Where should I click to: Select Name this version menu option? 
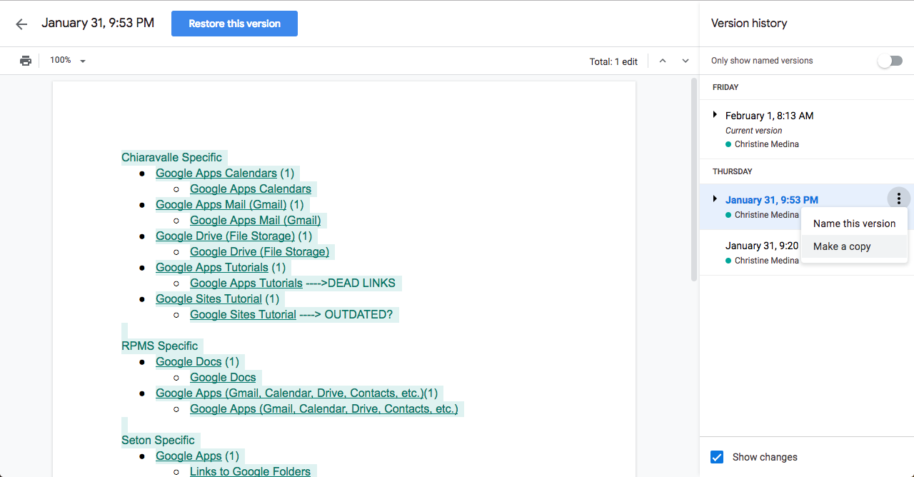[854, 224]
